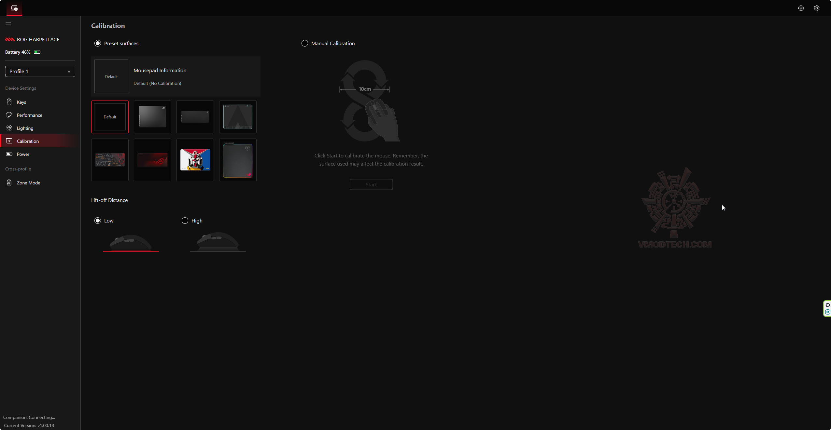
Task: Click the battery level indicator icon
Action: (x=37, y=52)
